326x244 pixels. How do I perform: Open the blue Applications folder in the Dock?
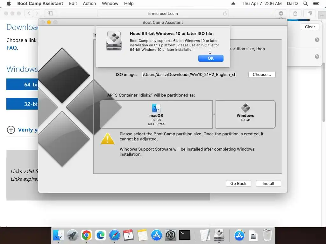(x=239, y=235)
